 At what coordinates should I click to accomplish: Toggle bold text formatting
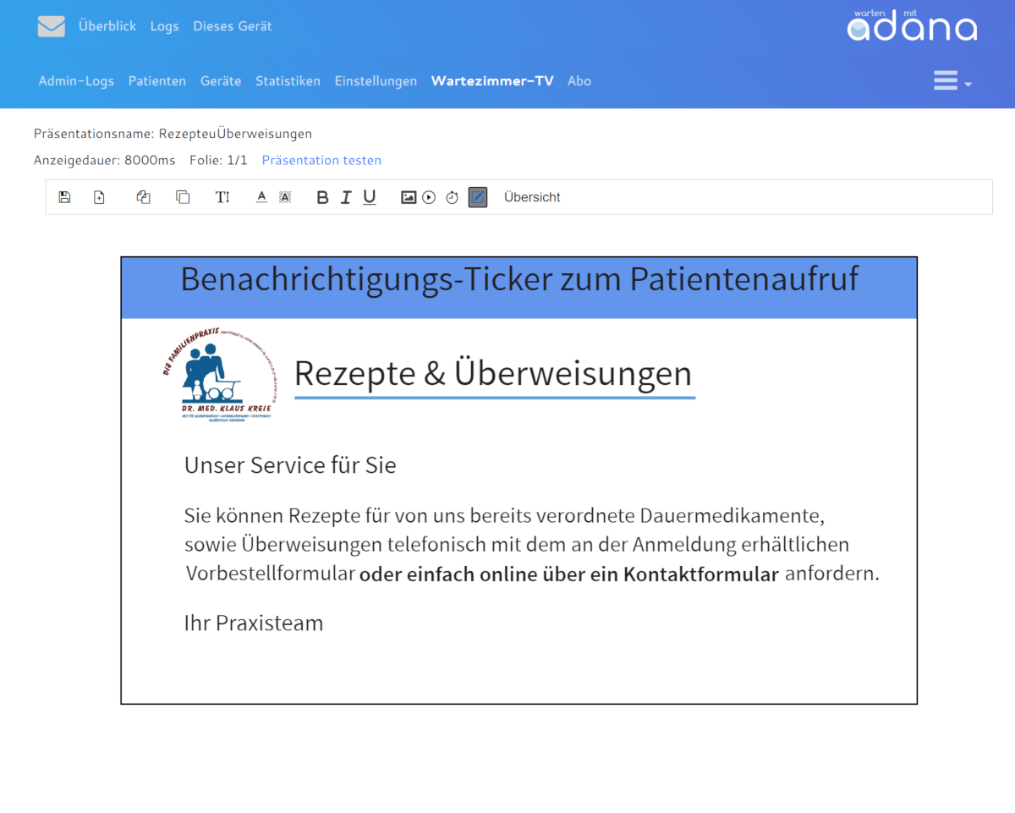322,196
